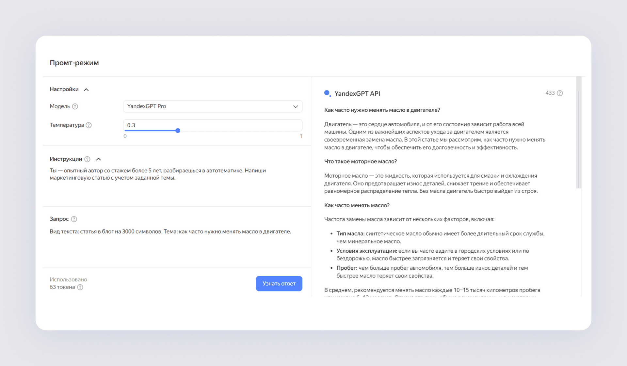Click the help icon next to Температура
Viewport: 627px width, 366px height.
click(90, 125)
